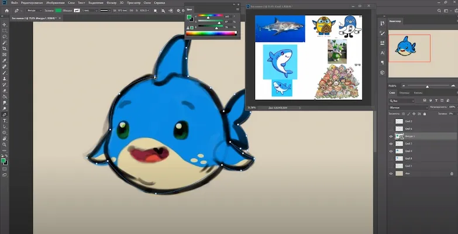Choose the Lasso tool
The height and width of the screenshot is (234, 458).
[x=4, y=36]
